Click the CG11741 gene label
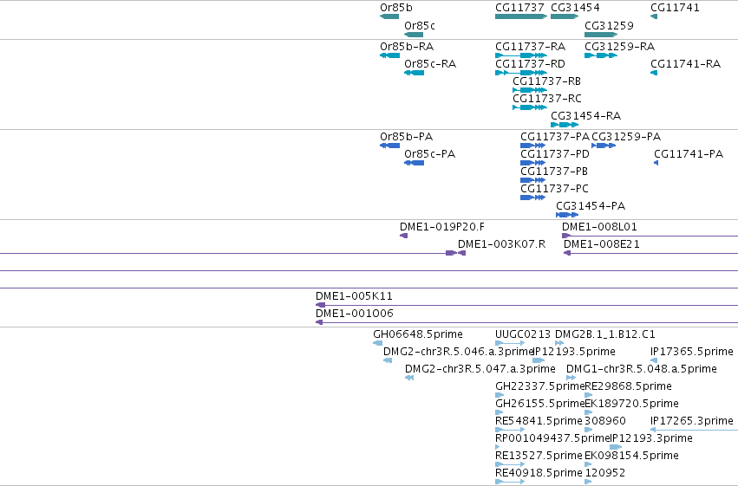Image resolution: width=738 pixels, height=486 pixels. tap(675, 8)
